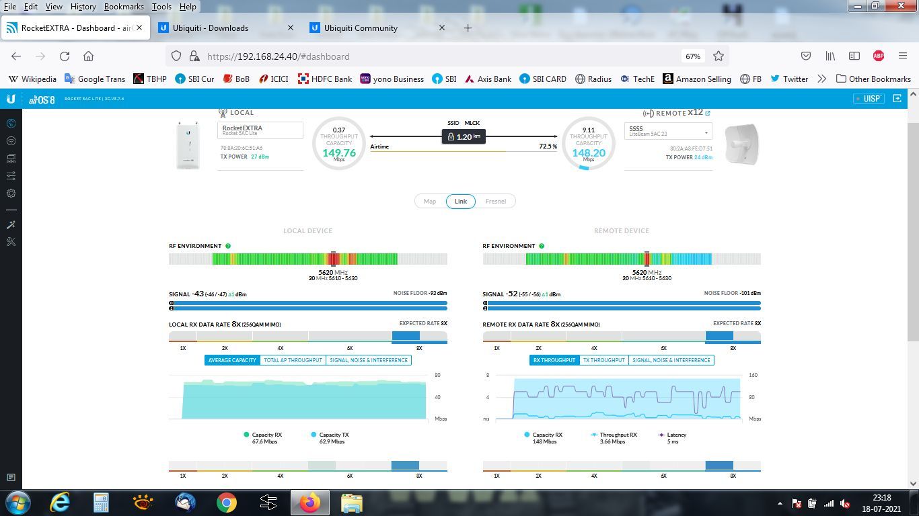
Task: Open the Other Bookmarks folder
Action: pyautogui.click(x=873, y=79)
